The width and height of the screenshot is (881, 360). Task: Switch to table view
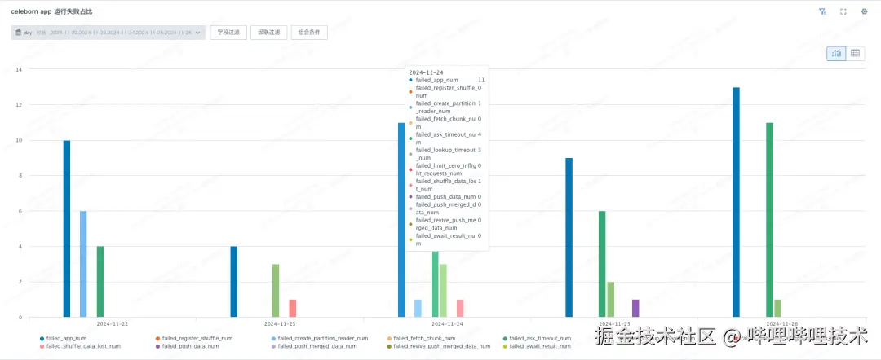click(x=855, y=53)
